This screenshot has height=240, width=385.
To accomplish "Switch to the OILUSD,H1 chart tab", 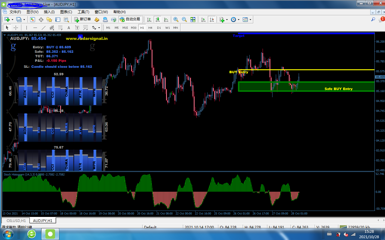I will pos(16,220).
